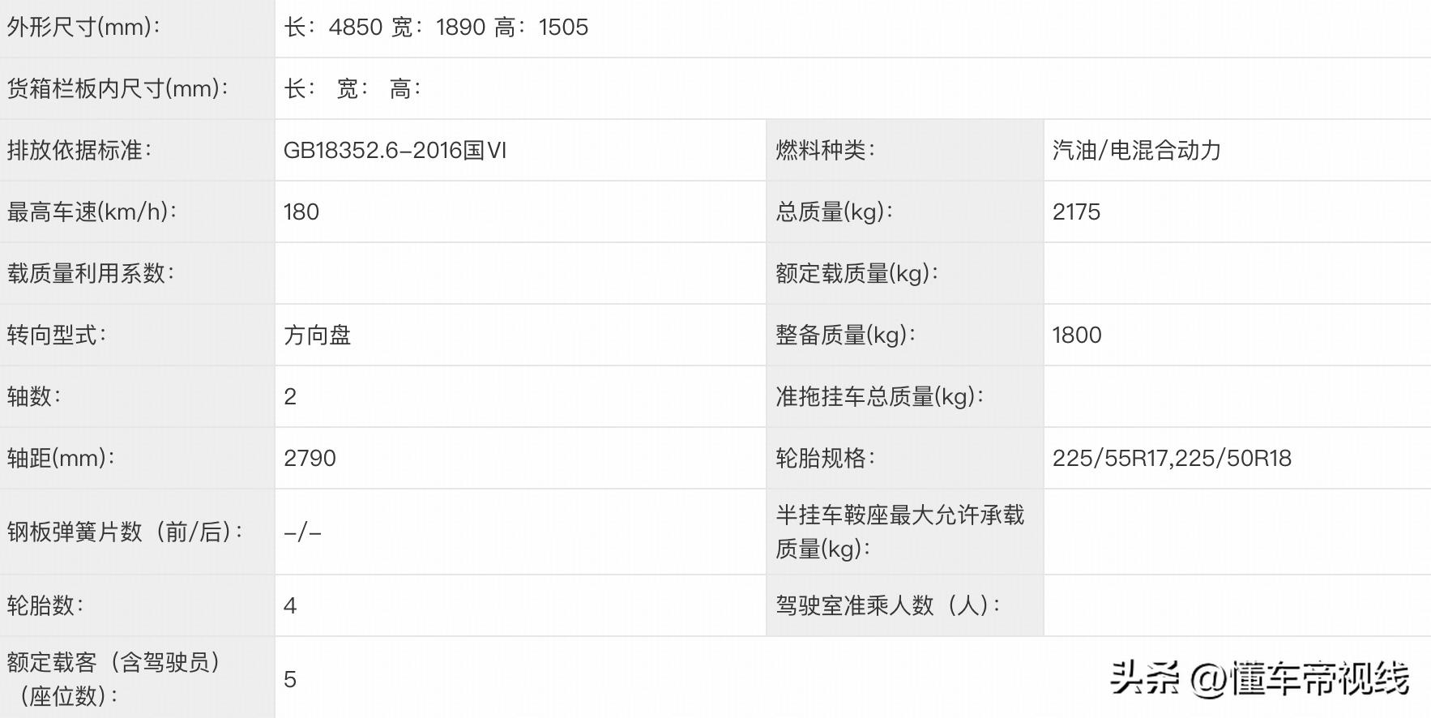The image size is (1431, 718).
Task: Select the 225/55R17,225/50R18 tire specification
Action: [x=1172, y=459]
